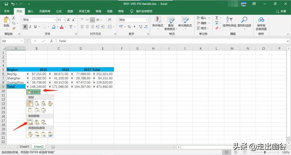This screenshot has height=155, width=291.
Task: Click the Borders icon in font group
Action: pos(44,27)
